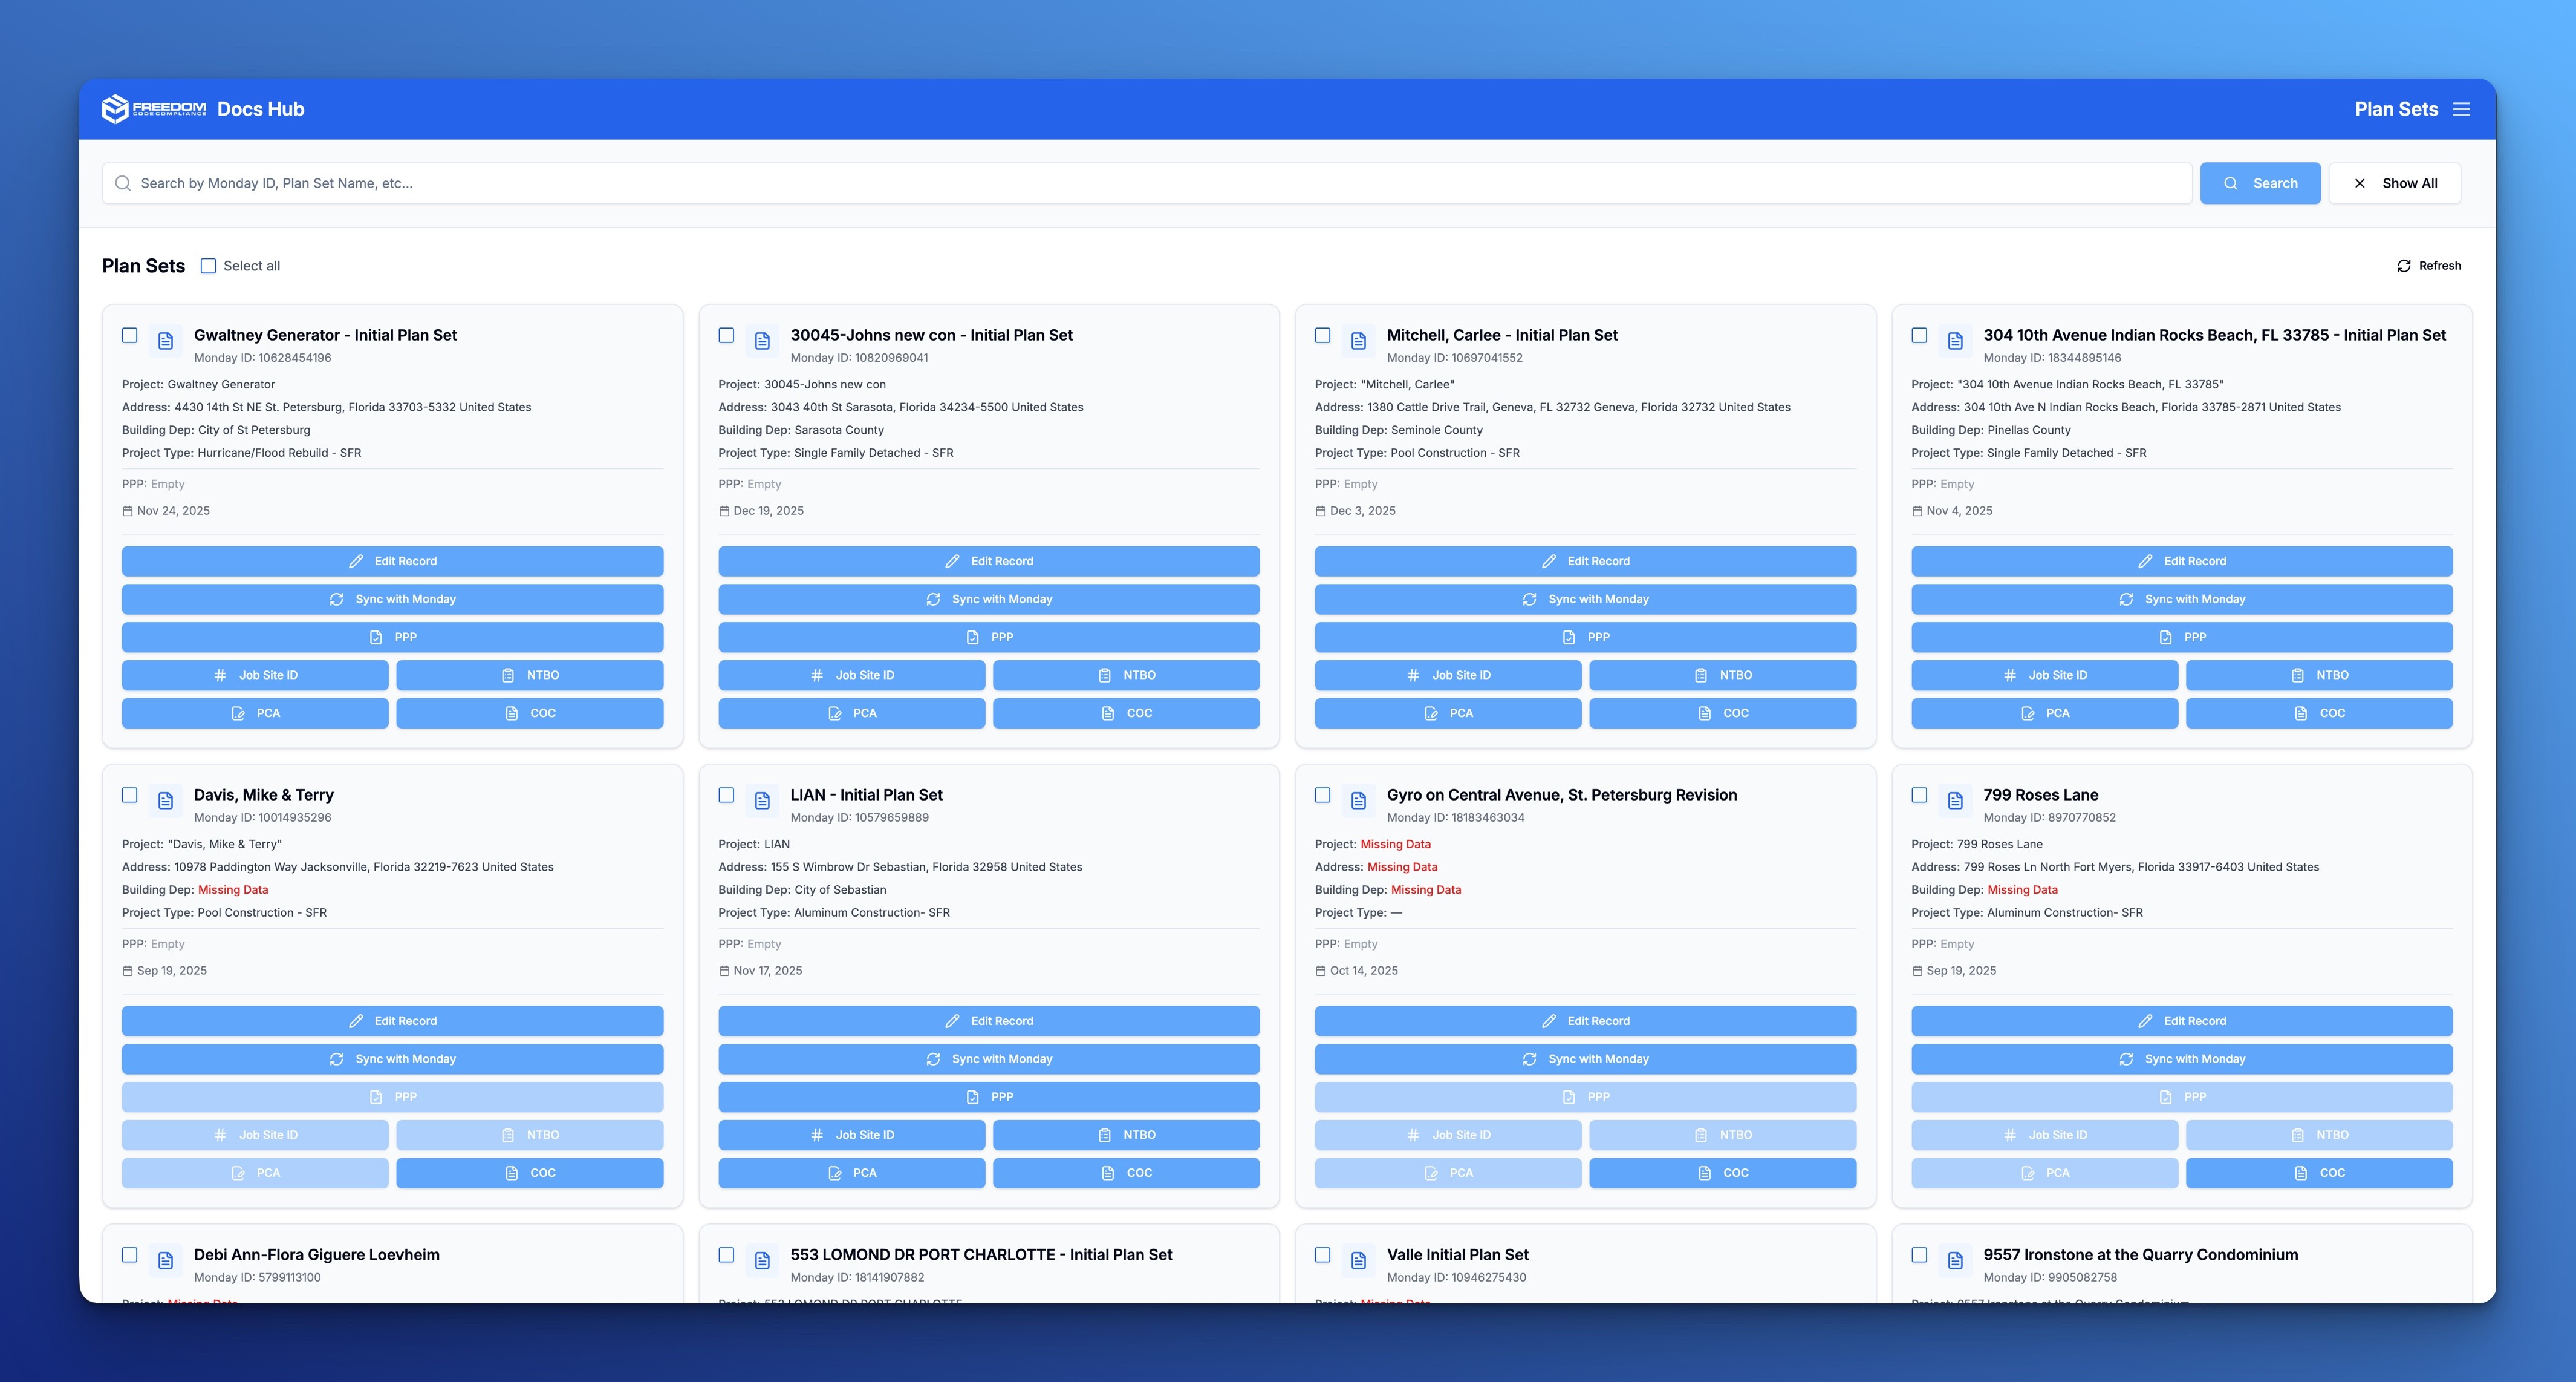Click the magnifier icon inside search field
The image size is (2576, 1382).
coord(123,183)
